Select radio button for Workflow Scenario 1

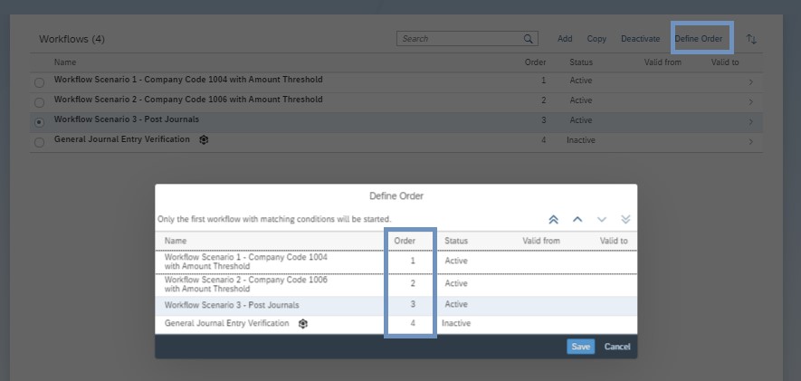[x=39, y=82]
